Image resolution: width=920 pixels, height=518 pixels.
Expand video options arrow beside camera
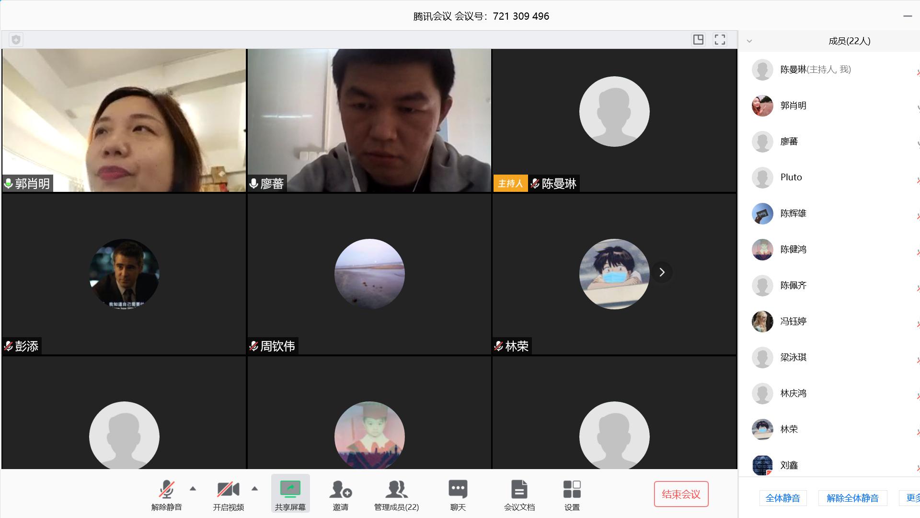pyautogui.click(x=255, y=489)
